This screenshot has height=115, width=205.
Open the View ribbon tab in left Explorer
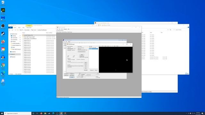tap(23, 27)
